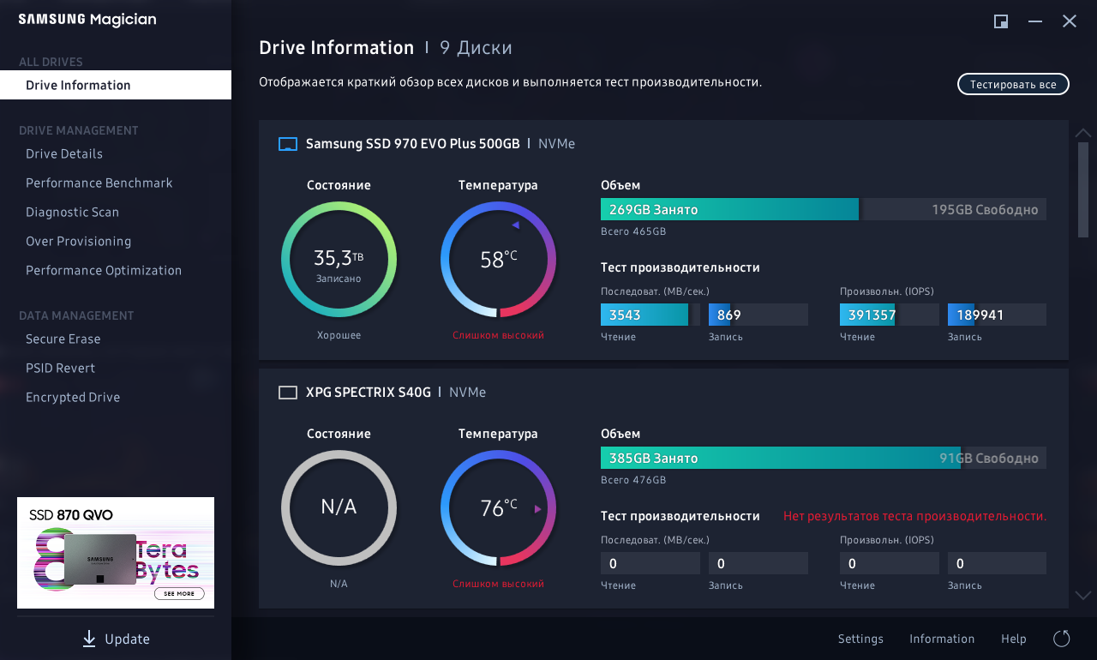Select Diagnostic Scan
The height and width of the screenshot is (660, 1097).
72,212
